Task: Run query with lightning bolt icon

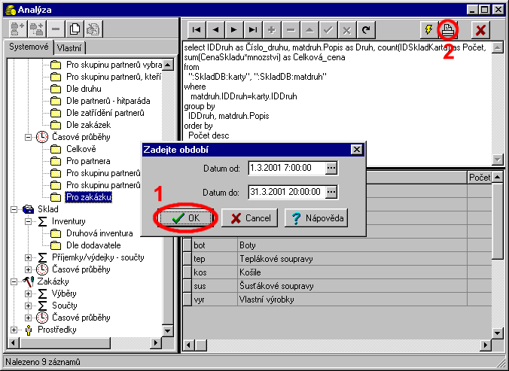Action: 428,29
